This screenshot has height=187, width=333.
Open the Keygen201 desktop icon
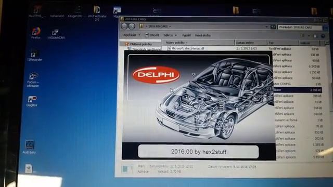pos(76,11)
